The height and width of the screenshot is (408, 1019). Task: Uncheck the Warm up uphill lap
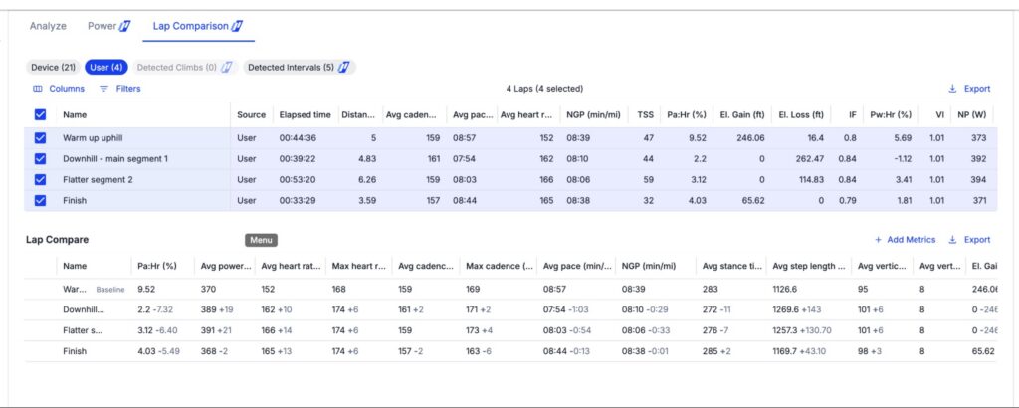[x=40, y=137]
